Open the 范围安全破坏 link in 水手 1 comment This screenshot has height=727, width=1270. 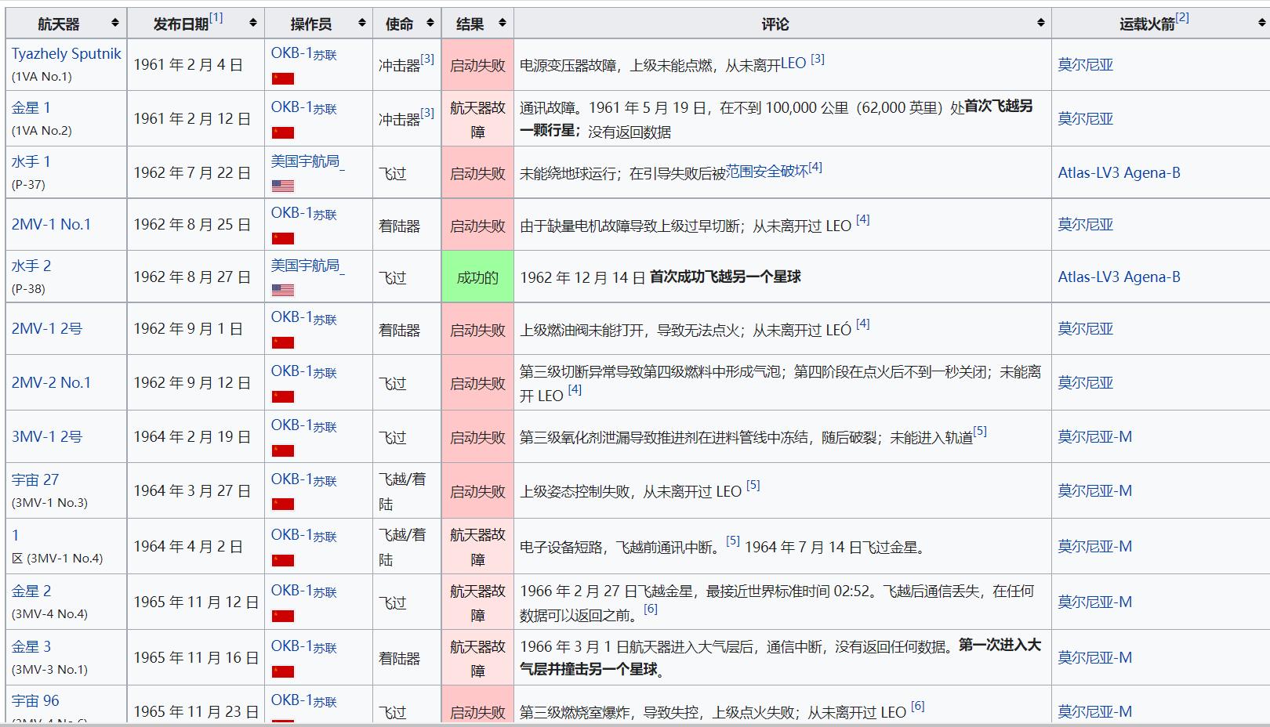(x=767, y=172)
